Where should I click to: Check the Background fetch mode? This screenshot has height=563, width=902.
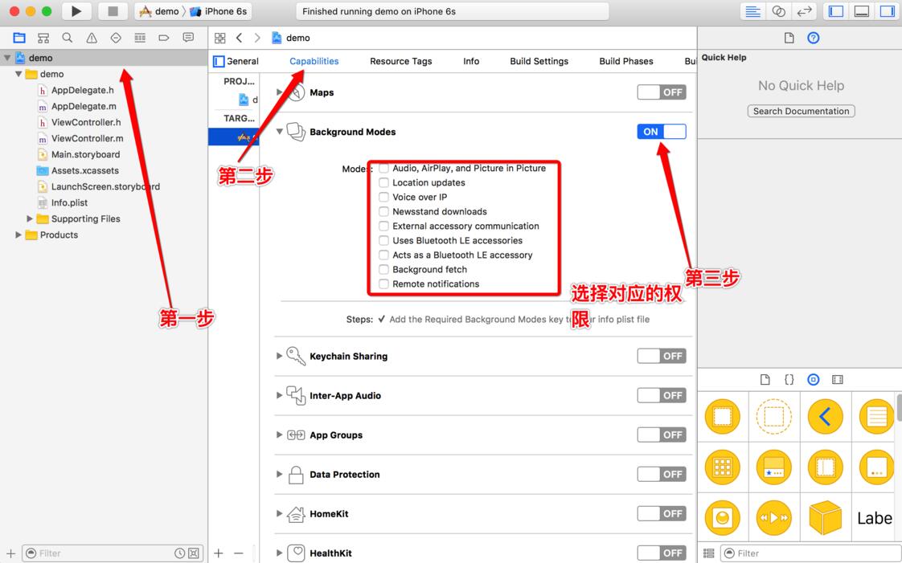click(x=383, y=269)
